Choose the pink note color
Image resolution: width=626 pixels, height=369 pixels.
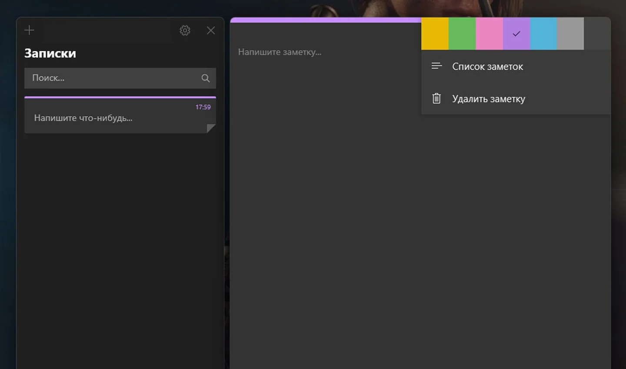[x=489, y=33]
